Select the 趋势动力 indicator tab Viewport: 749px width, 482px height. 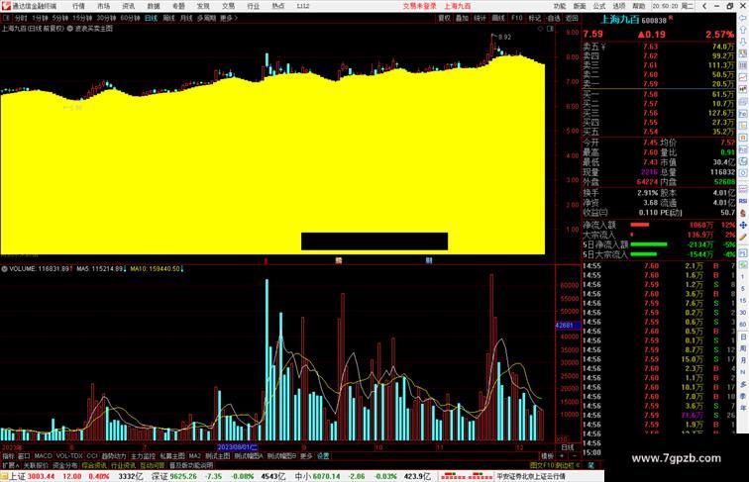[114, 455]
